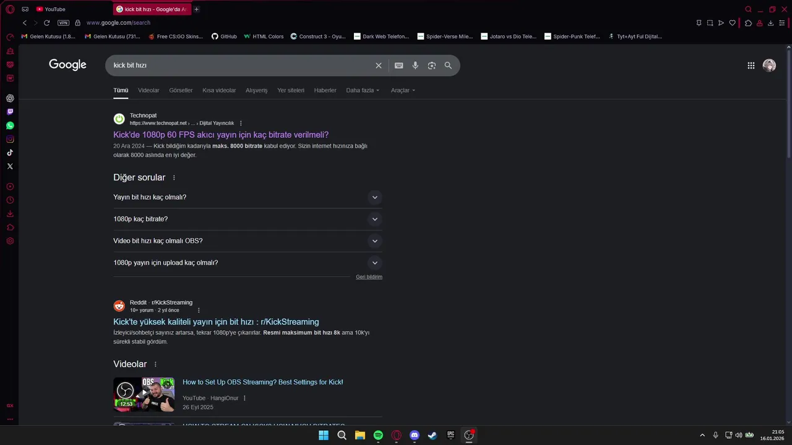The image size is (792, 445).
Task: Start voice search with microphone icon
Action: tap(415, 66)
